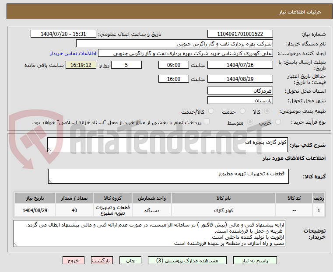Toggle the اسناد خزانه اسلامی payment checkbox
Image resolution: width=333 pixels, height=272 pixels.
(207, 122)
